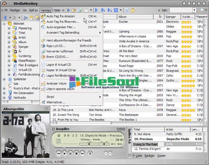209x165 pixels.
Task: Click the Forhåndsvisning tree item icon
Action: 15,74
